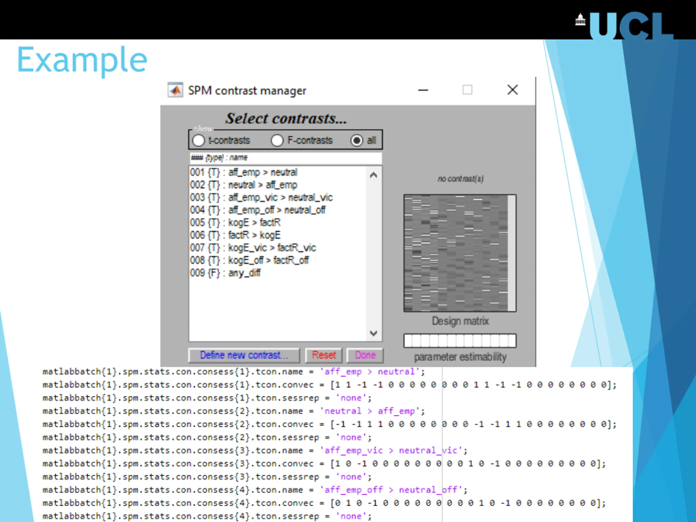Click code line consess{4}.tcon.name 'aff_emp_off > neutral_off'
Image resolution: width=696 pixels, height=522 pixels.
255,490
